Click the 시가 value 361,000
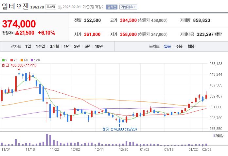The image size is (228, 156). [x=92, y=34]
